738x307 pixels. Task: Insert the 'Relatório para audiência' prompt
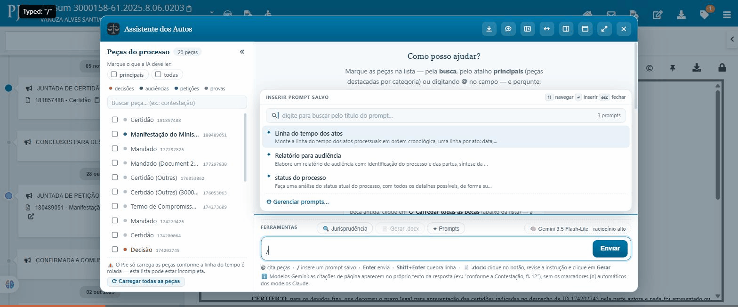click(x=446, y=159)
